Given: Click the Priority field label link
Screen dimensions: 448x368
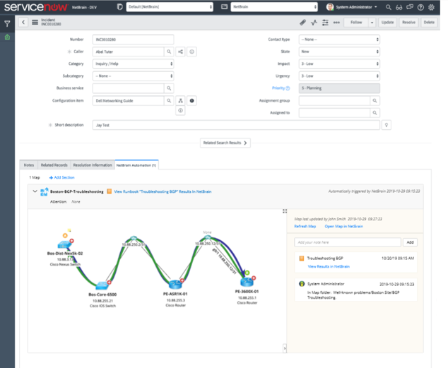Looking at the screenshot, I should coord(278,88).
